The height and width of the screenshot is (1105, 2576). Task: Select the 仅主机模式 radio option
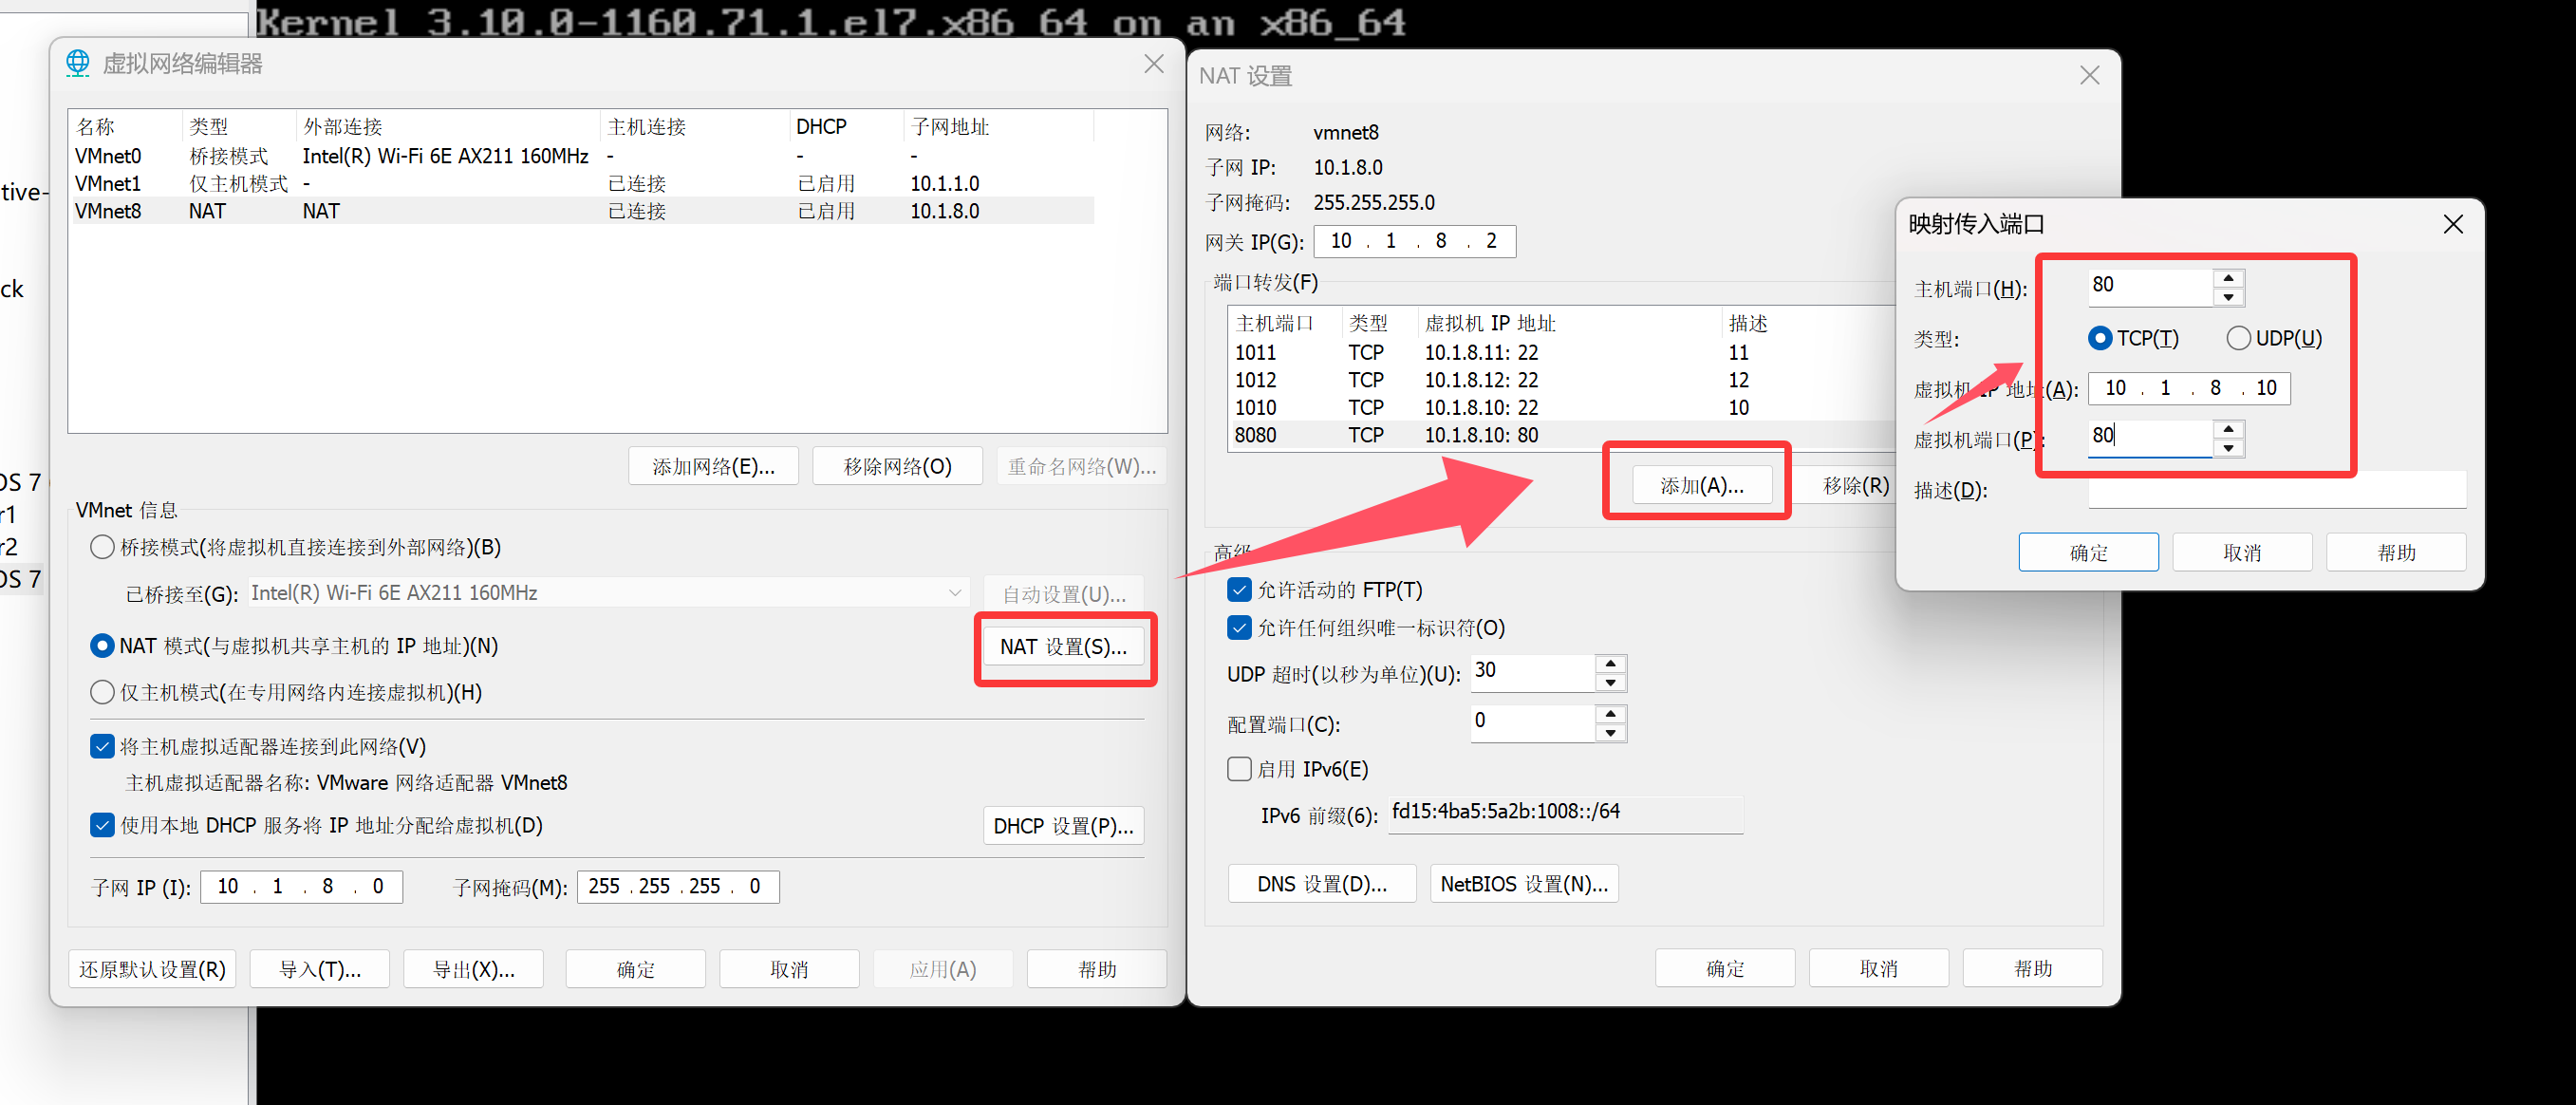coord(102,692)
